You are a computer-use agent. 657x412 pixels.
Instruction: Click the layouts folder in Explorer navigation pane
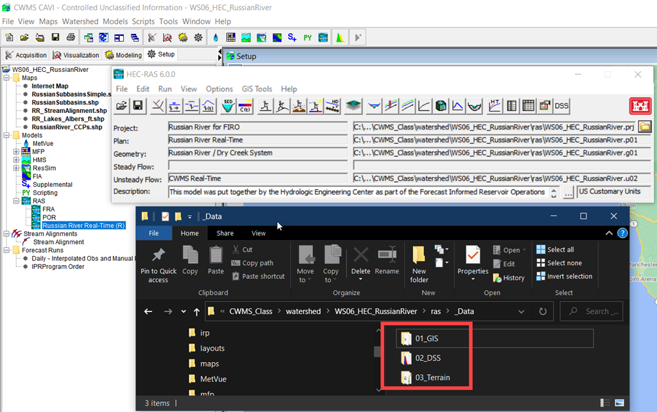pyautogui.click(x=207, y=348)
